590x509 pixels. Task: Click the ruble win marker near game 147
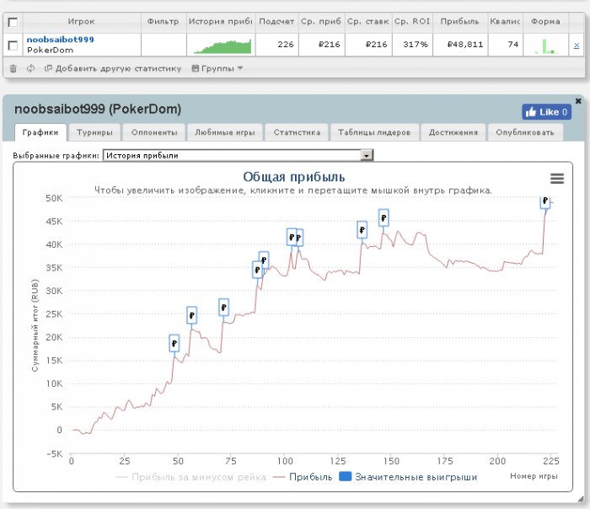click(383, 217)
